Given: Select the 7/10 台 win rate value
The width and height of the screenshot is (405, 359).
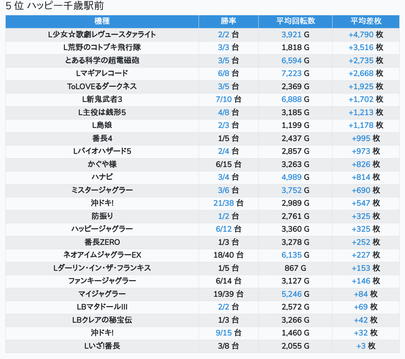Looking at the screenshot, I should [x=228, y=99].
